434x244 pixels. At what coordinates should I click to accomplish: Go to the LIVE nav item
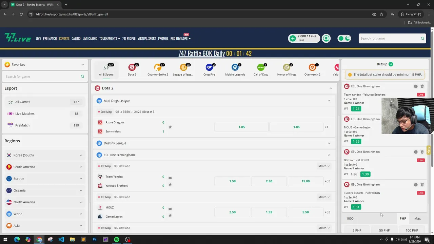(x=38, y=38)
